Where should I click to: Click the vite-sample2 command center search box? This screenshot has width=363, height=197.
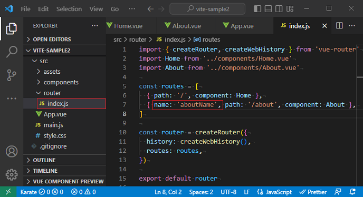[207, 9]
